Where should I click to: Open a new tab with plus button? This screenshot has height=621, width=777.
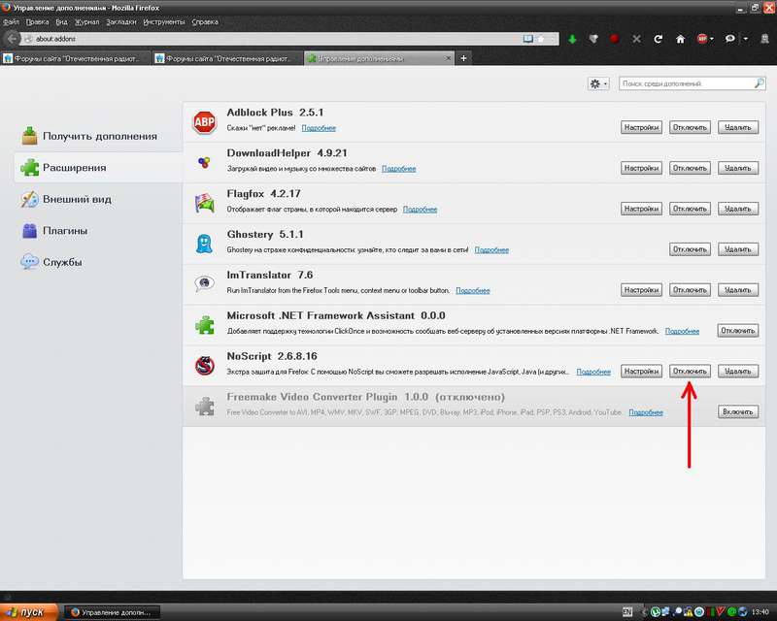pos(463,58)
